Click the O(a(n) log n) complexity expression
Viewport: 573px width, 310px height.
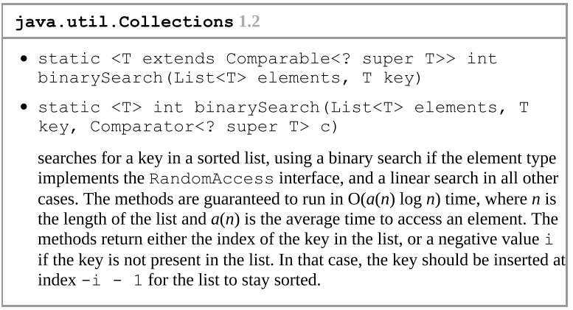[394, 199]
